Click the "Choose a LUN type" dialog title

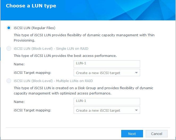click(31, 6)
